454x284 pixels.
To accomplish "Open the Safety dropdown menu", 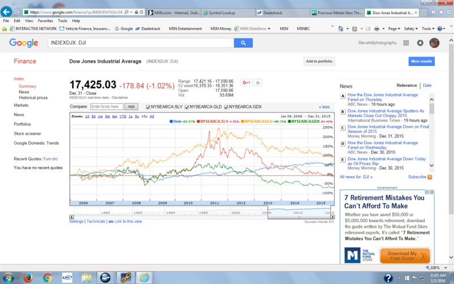I will 410,29.
